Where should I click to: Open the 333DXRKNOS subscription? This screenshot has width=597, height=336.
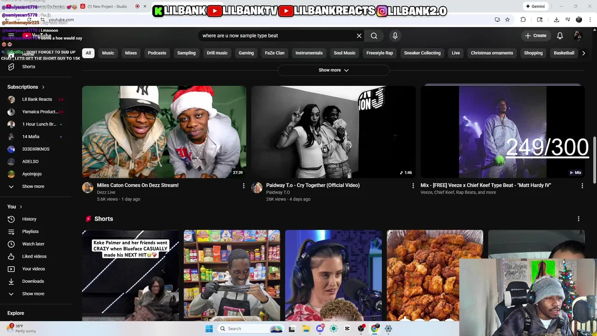35,149
